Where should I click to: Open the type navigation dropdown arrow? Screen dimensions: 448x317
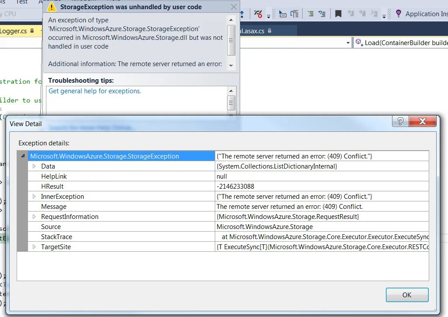tap(348, 43)
